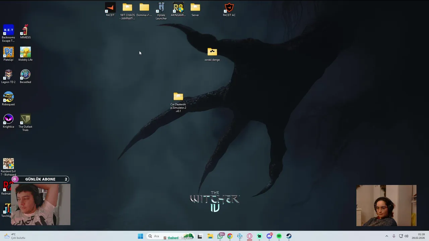
Task: Open File Explorer from the taskbar
Action: [210, 236]
